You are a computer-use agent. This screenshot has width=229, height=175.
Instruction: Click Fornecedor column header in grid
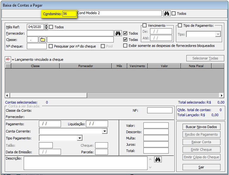click(85, 66)
